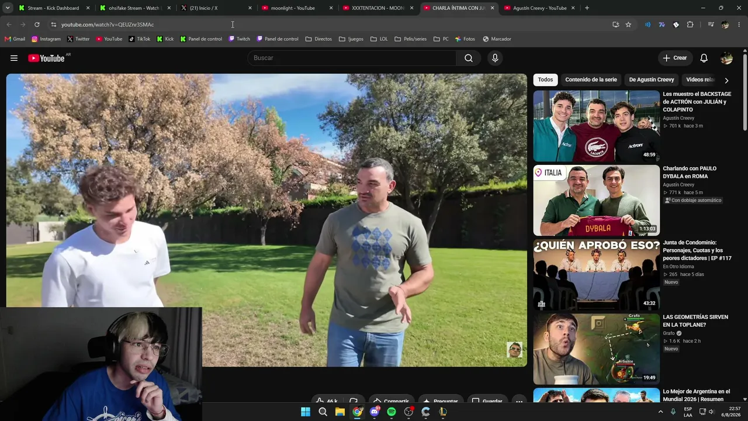Open the Gmail bookmark
748x421 pixels.
click(x=15, y=39)
